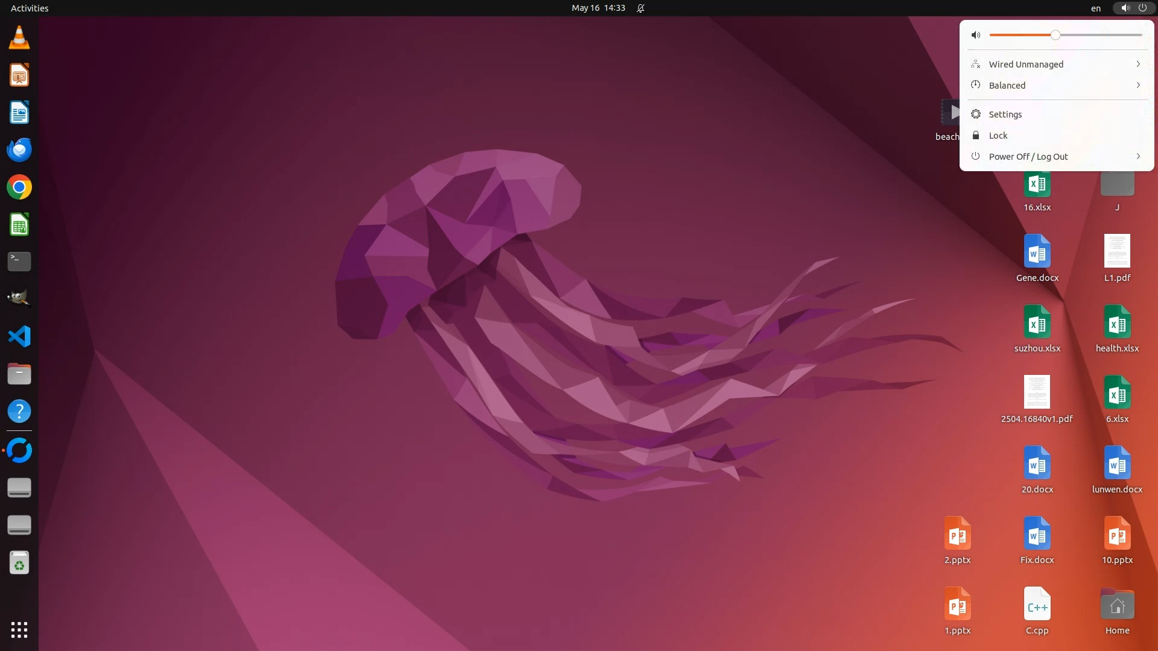
Task: Toggle system menu via power icon
Action: (1142, 8)
